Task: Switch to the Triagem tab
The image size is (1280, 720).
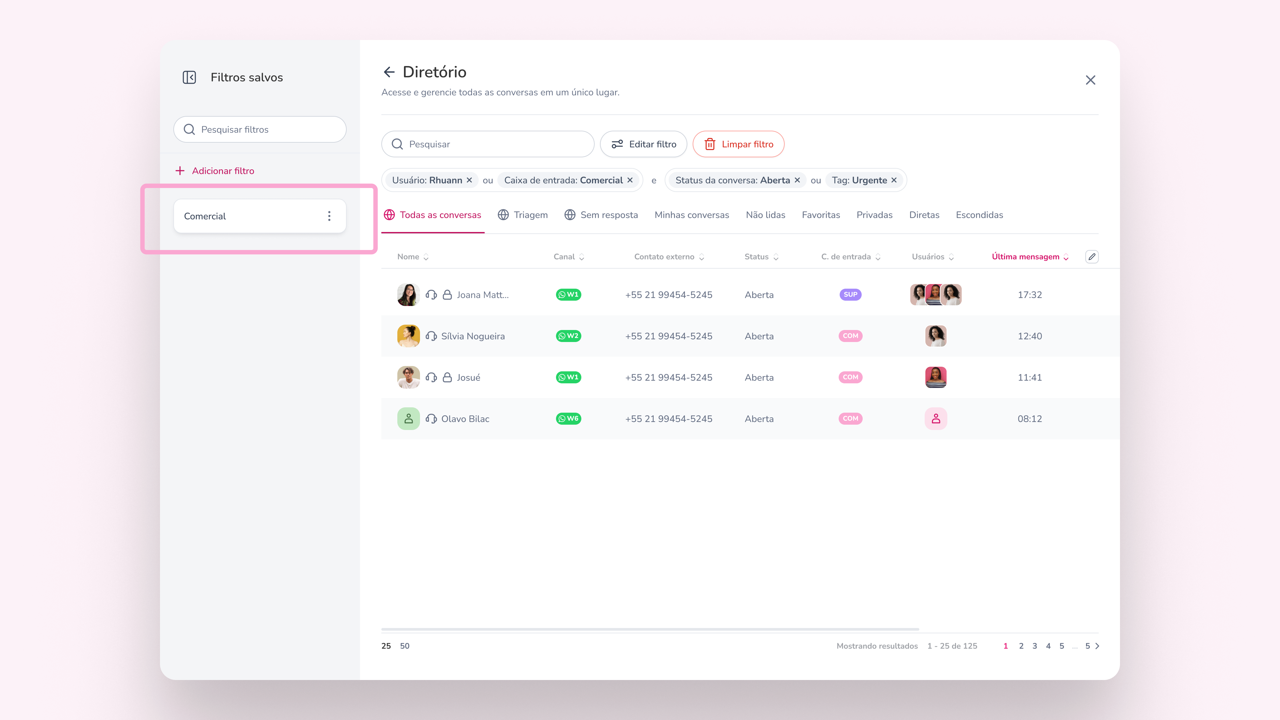Action: click(523, 215)
